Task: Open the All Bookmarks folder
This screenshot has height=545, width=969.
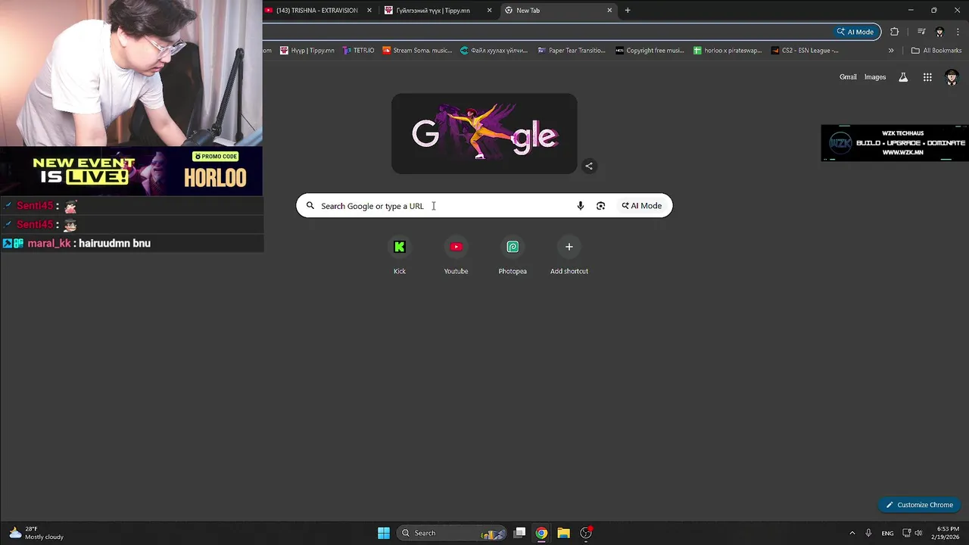Action: (x=936, y=51)
